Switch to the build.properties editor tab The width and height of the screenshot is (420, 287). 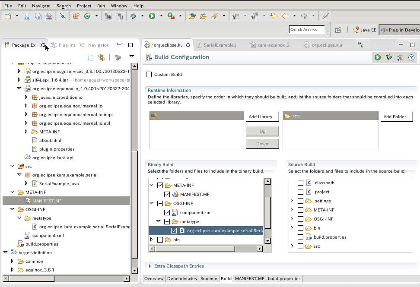pos(284,278)
